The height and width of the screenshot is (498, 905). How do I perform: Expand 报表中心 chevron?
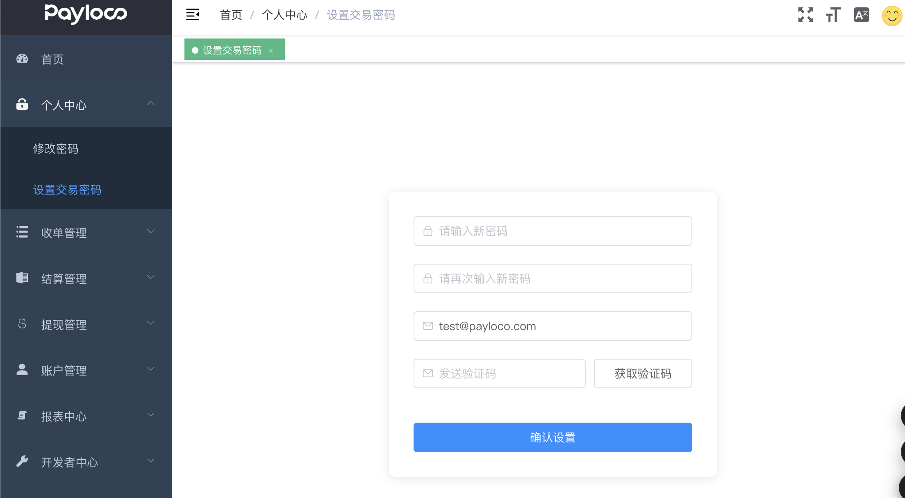[151, 415]
